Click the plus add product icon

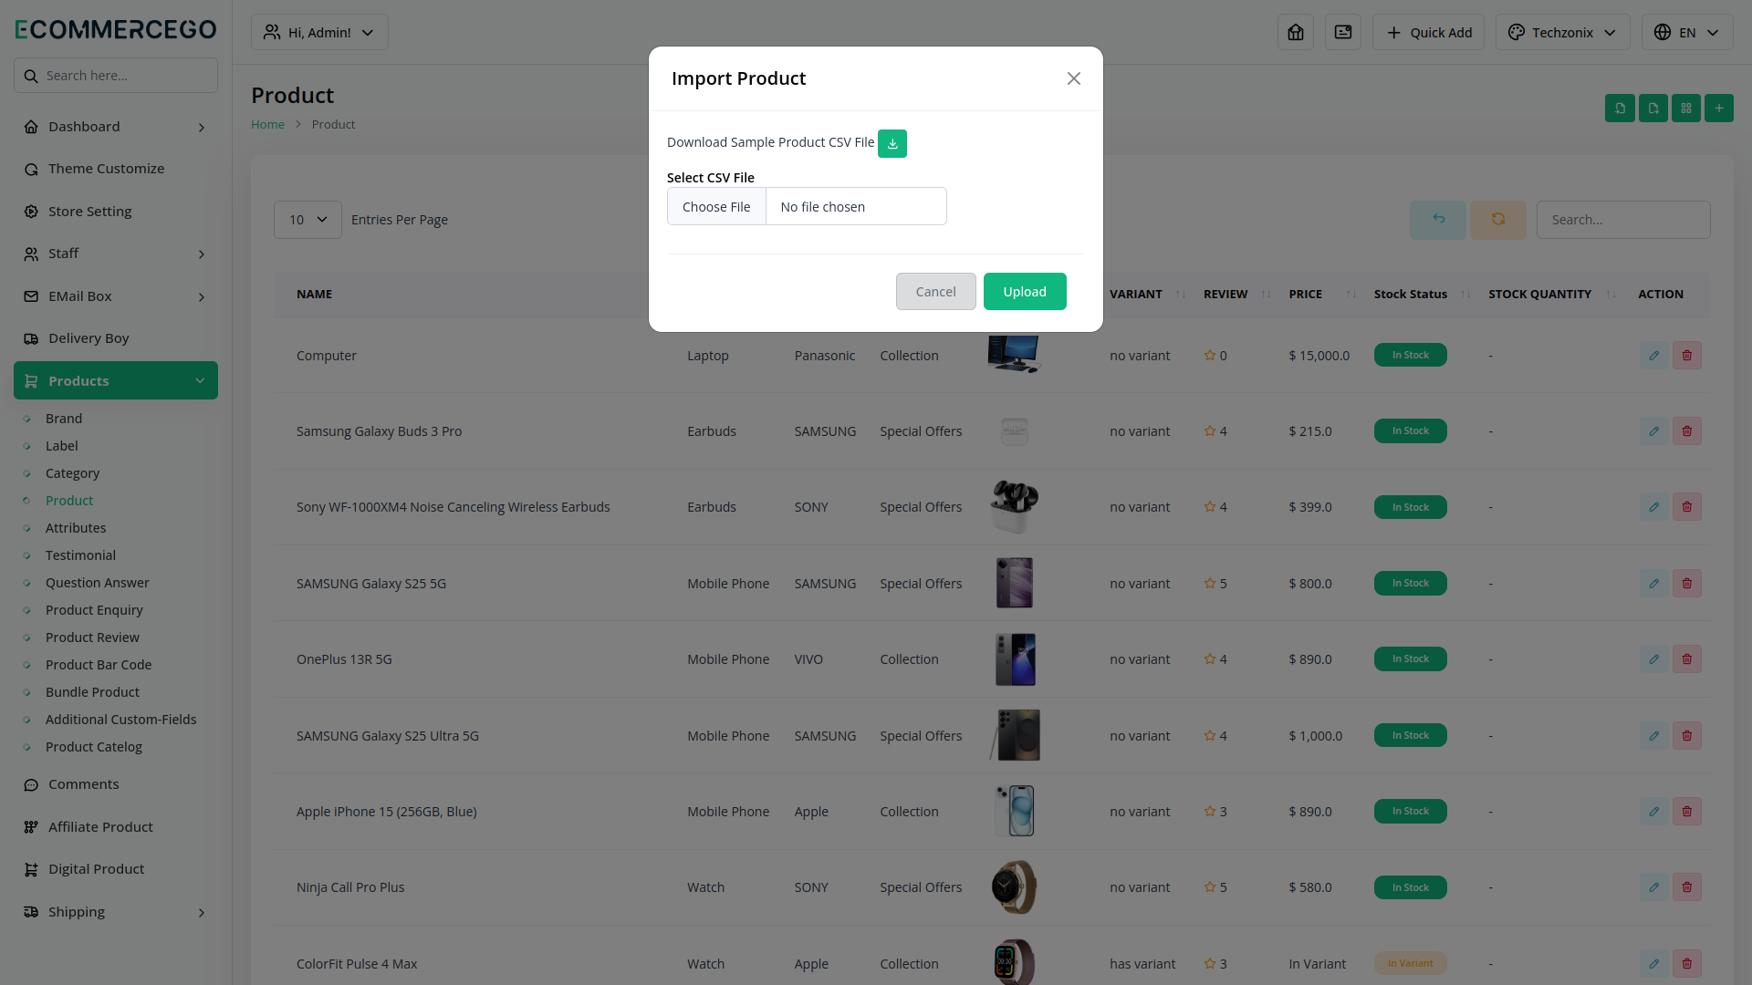point(1718,108)
